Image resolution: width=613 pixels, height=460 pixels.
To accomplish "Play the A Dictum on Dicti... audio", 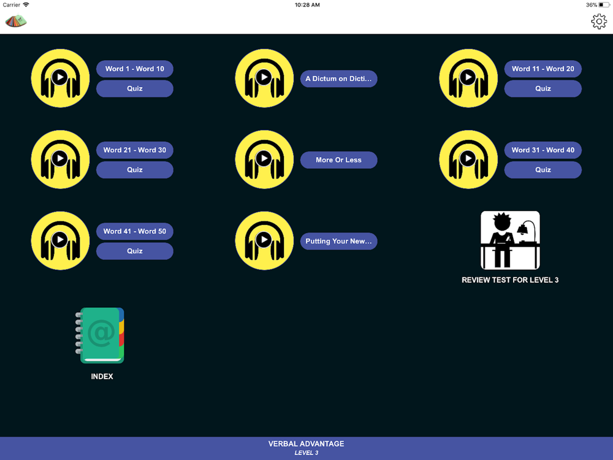I will pyautogui.click(x=264, y=79).
